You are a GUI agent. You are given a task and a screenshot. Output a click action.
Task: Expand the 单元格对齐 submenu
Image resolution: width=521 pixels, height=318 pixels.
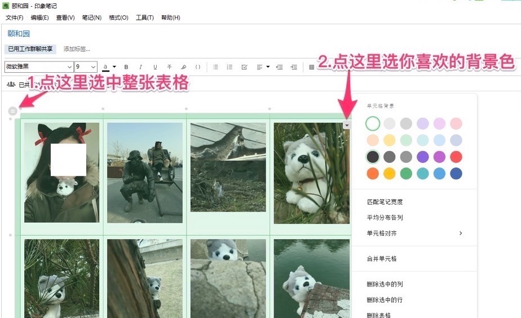click(414, 233)
